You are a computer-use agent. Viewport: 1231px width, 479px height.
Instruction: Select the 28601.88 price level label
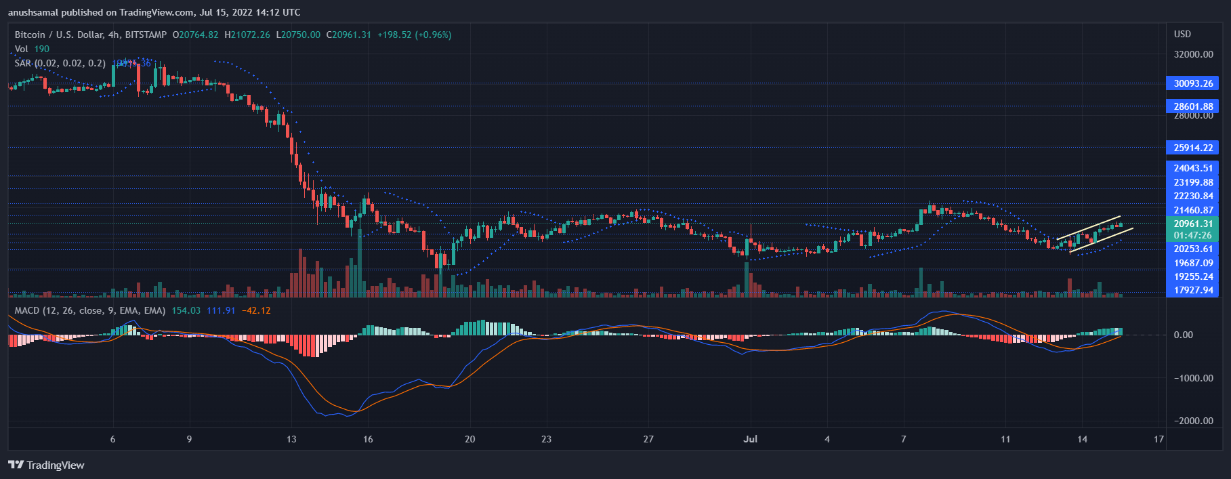[x=1192, y=106]
